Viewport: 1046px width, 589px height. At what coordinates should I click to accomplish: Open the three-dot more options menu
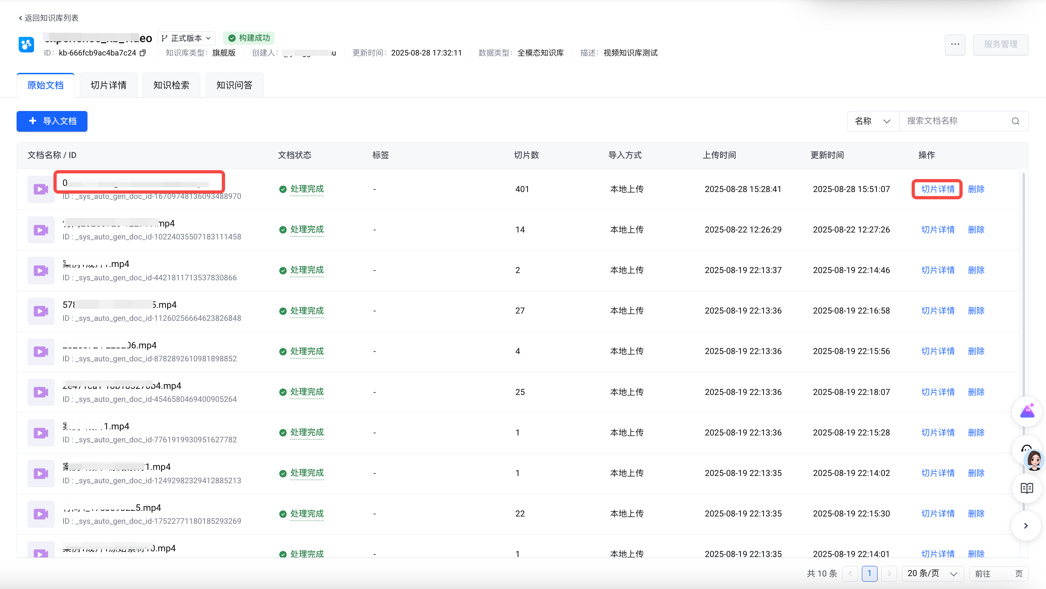[x=955, y=44]
